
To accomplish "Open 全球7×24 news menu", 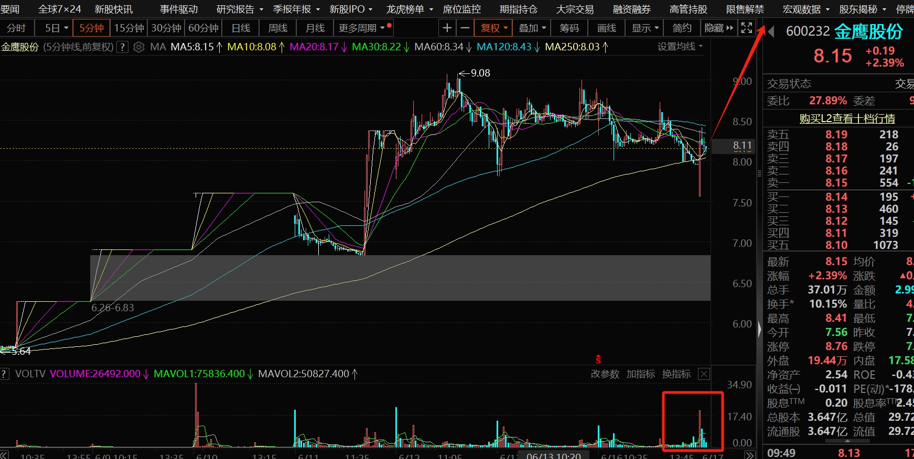I will [60, 9].
